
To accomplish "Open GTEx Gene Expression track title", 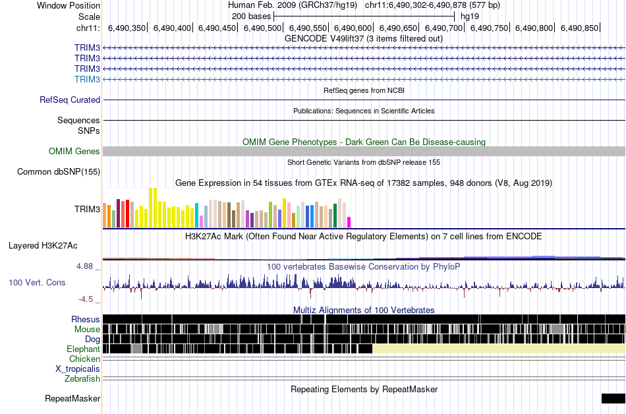I will (364, 183).
